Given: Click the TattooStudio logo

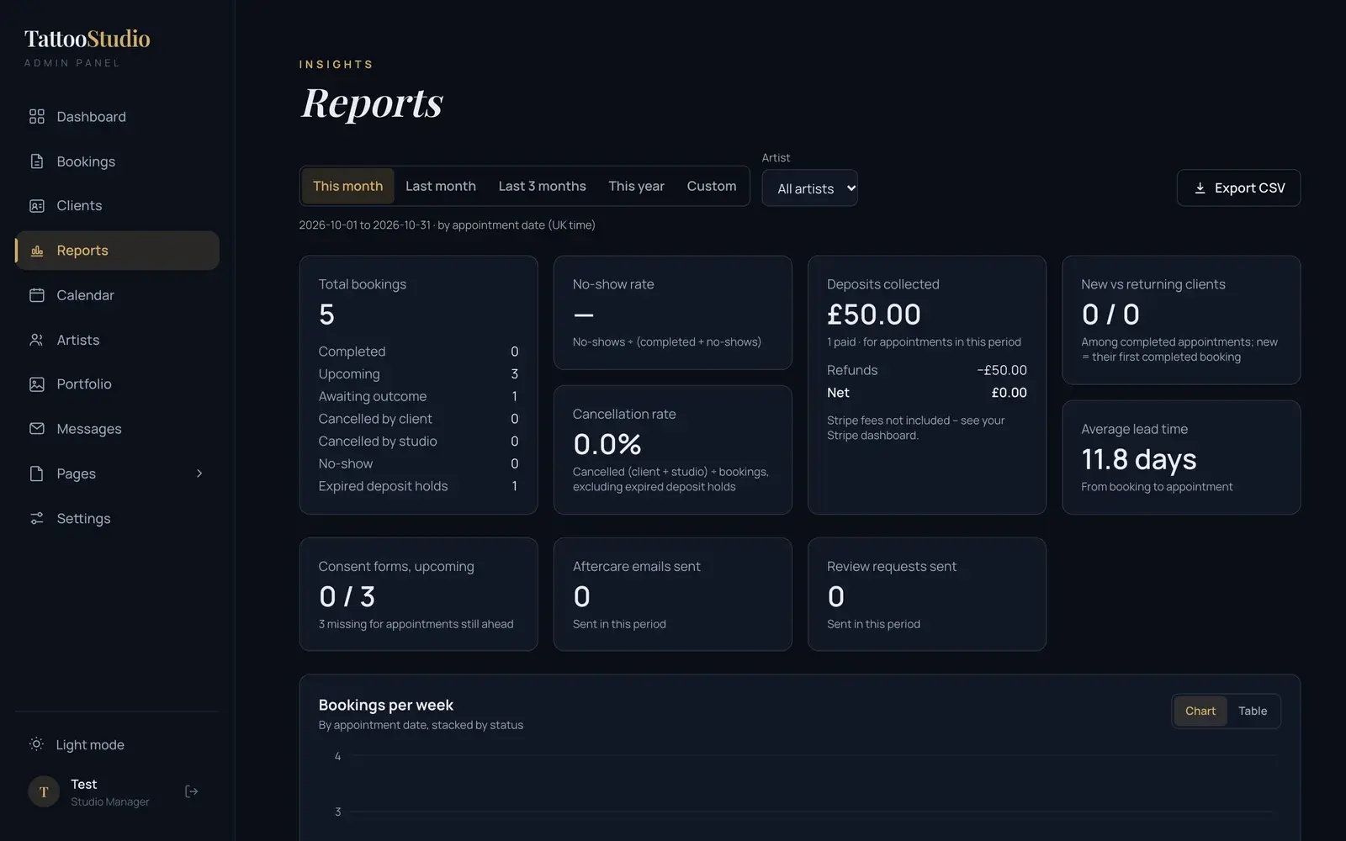Looking at the screenshot, I should click(x=87, y=39).
